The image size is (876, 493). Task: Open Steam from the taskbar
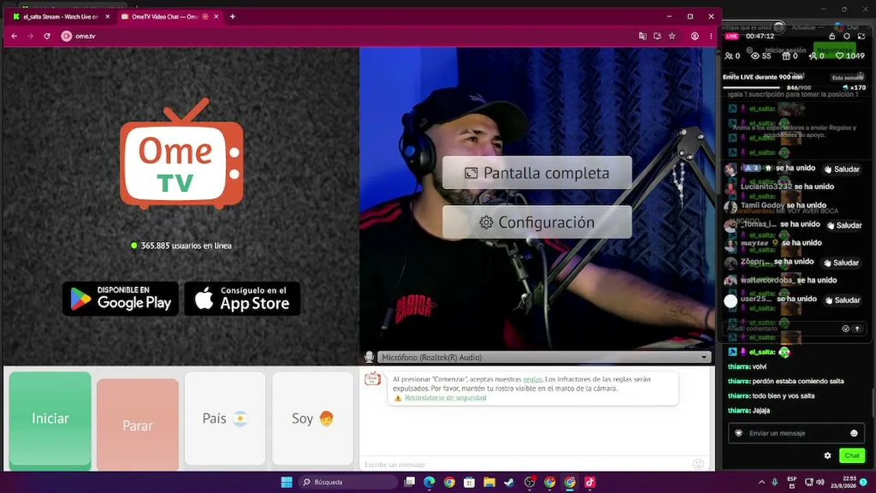coord(509,482)
